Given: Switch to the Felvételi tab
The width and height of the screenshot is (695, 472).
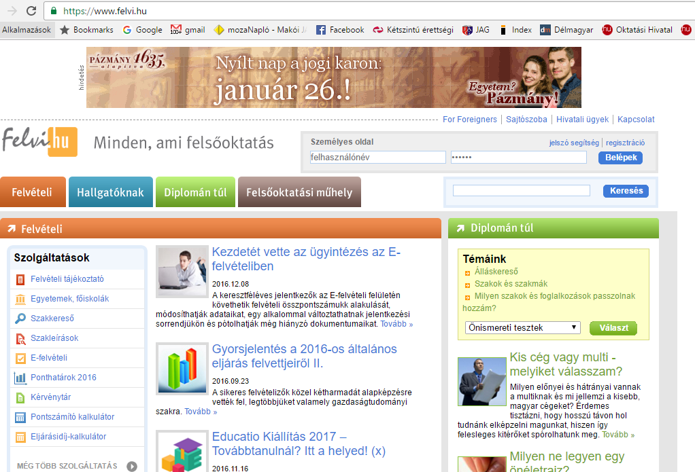Looking at the screenshot, I should click(x=33, y=192).
